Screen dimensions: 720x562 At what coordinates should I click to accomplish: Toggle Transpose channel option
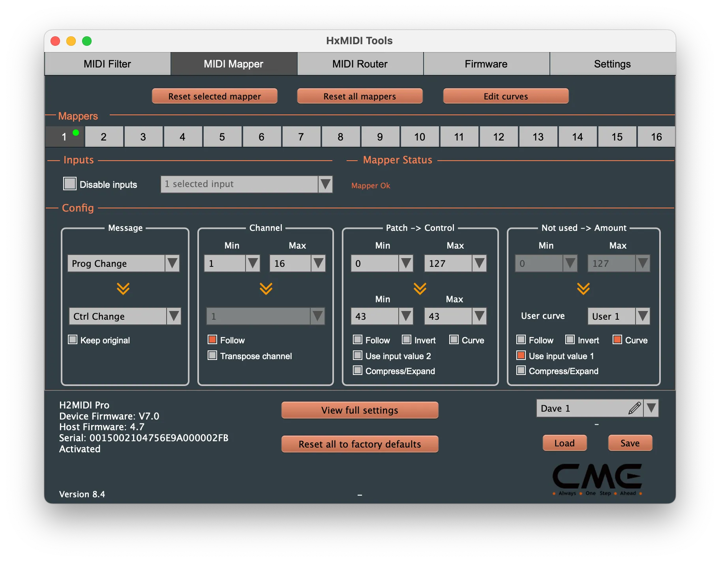(212, 355)
